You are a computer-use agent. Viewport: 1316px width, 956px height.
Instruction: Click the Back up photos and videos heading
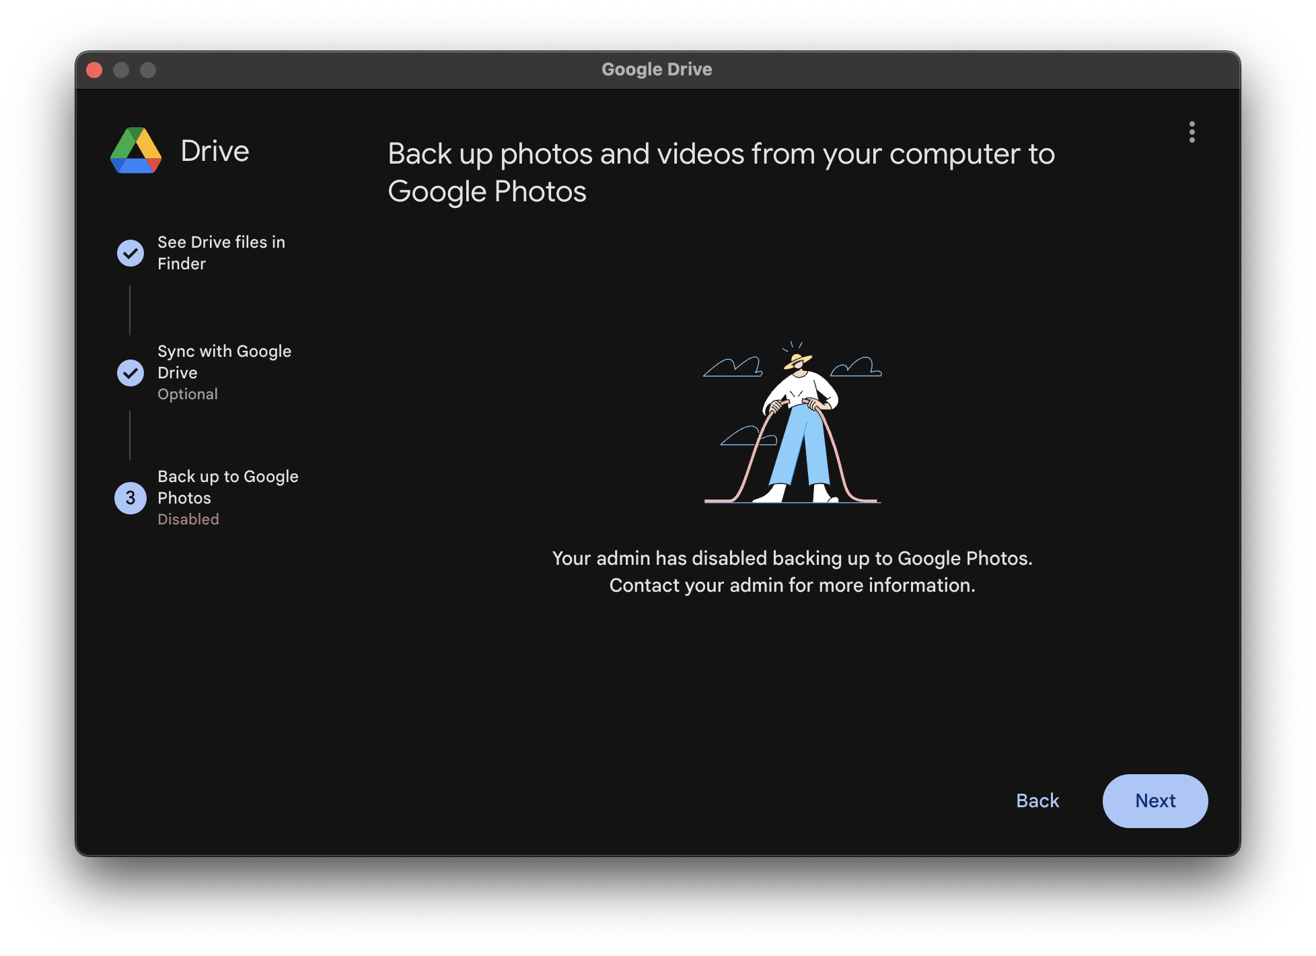pos(721,172)
